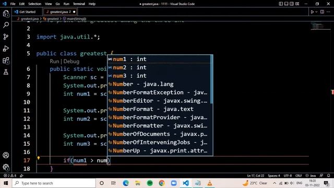The width and height of the screenshot is (334, 188).
Task: Select the NumberFormatException suggestion
Action: coord(159,92)
